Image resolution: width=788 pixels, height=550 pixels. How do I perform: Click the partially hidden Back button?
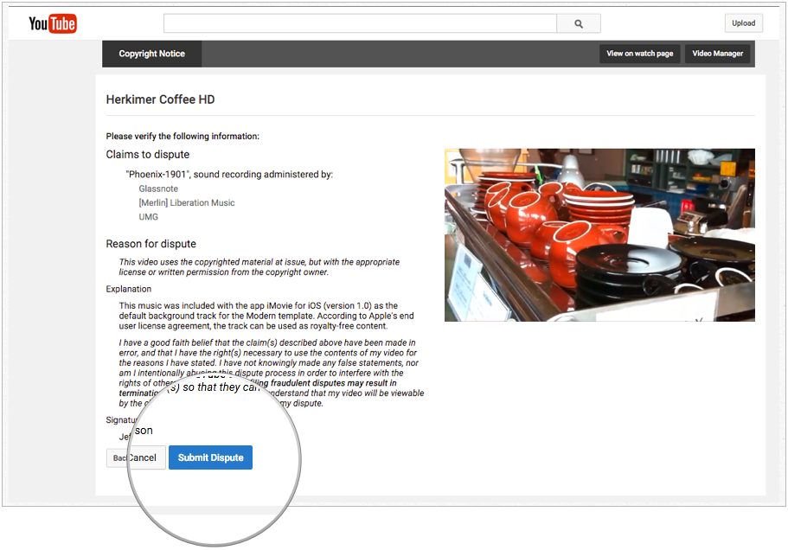coord(117,457)
